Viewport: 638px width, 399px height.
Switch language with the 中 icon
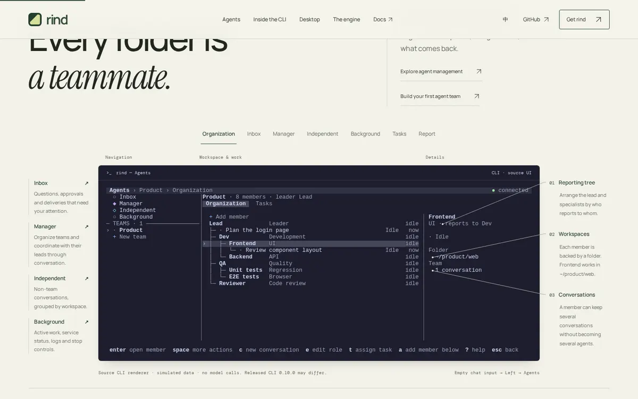coord(505,20)
